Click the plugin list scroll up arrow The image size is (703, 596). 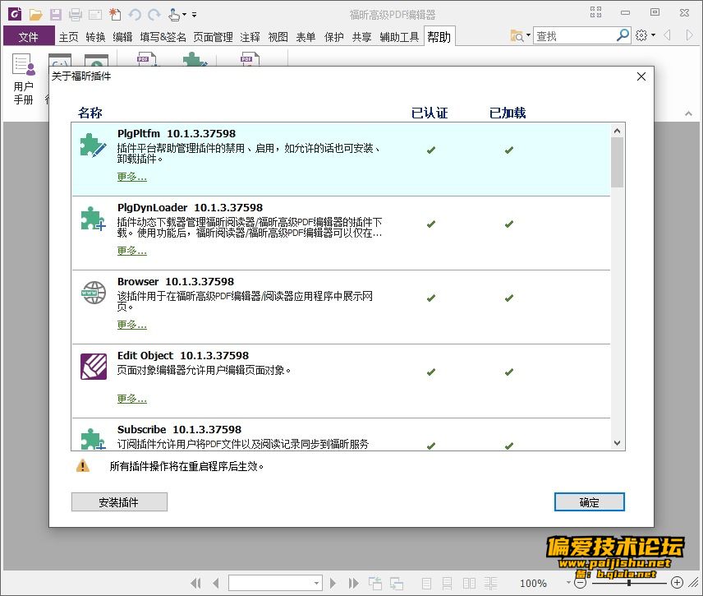(617, 131)
